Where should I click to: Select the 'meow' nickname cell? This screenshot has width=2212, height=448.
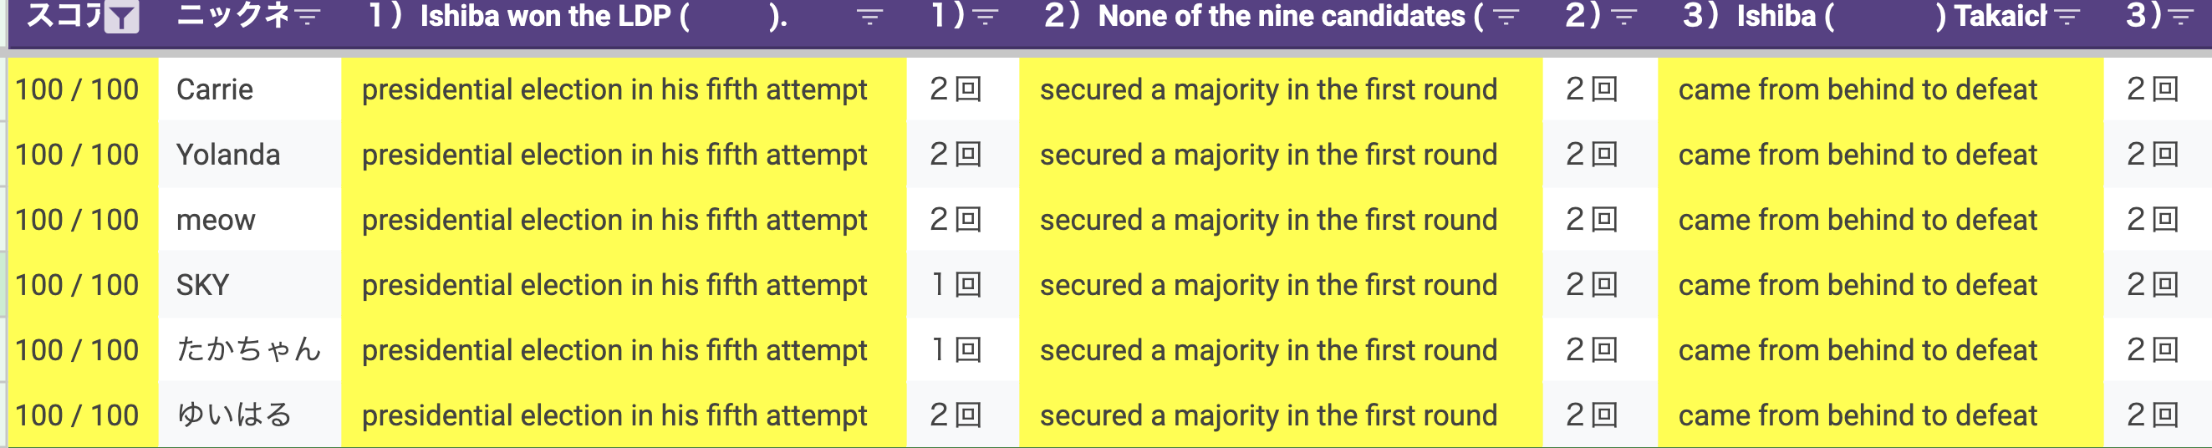(x=216, y=220)
